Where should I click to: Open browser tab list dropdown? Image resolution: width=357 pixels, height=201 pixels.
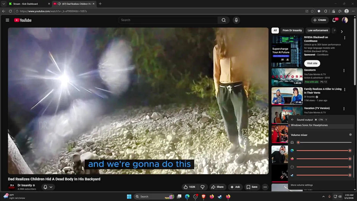point(4,4)
